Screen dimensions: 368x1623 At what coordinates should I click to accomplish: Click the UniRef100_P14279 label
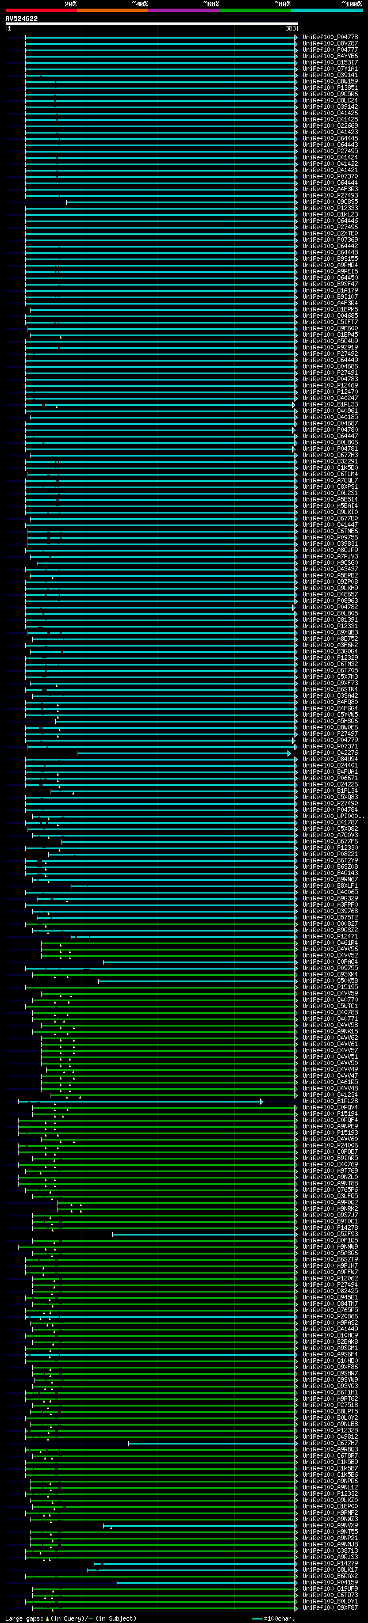coord(329,1564)
